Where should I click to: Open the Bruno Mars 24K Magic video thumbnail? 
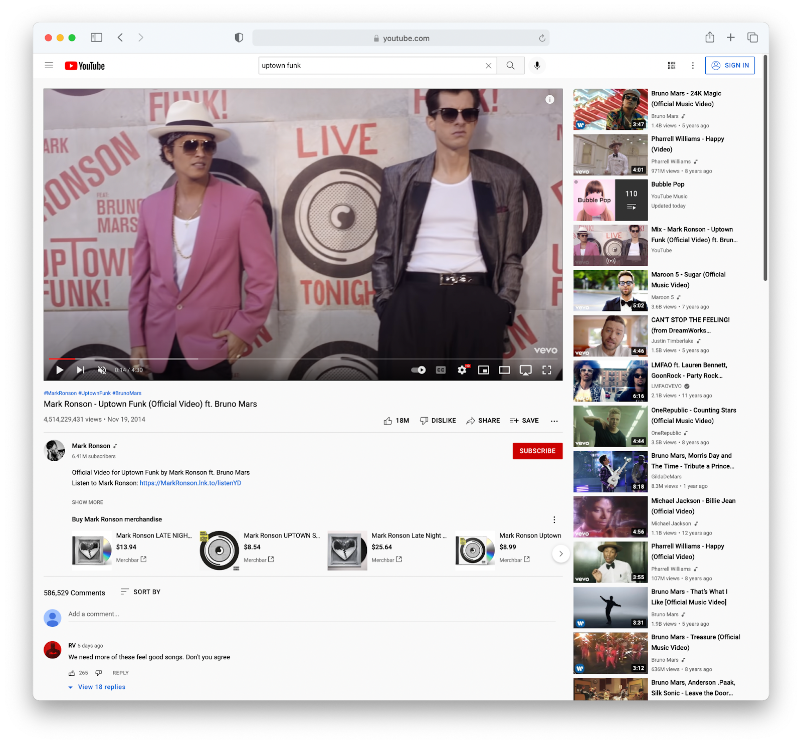[611, 109]
